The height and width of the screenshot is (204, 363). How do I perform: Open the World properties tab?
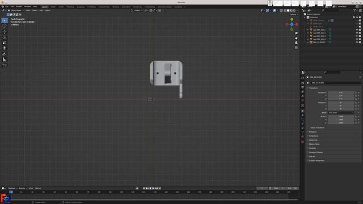(302, 101)
